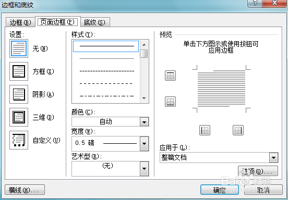
Task: Click the (无) art style field
Action: point(106,169)
